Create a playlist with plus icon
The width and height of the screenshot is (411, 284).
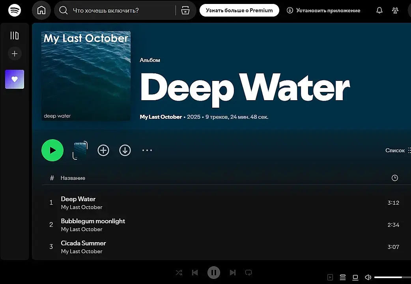(15, 54)
